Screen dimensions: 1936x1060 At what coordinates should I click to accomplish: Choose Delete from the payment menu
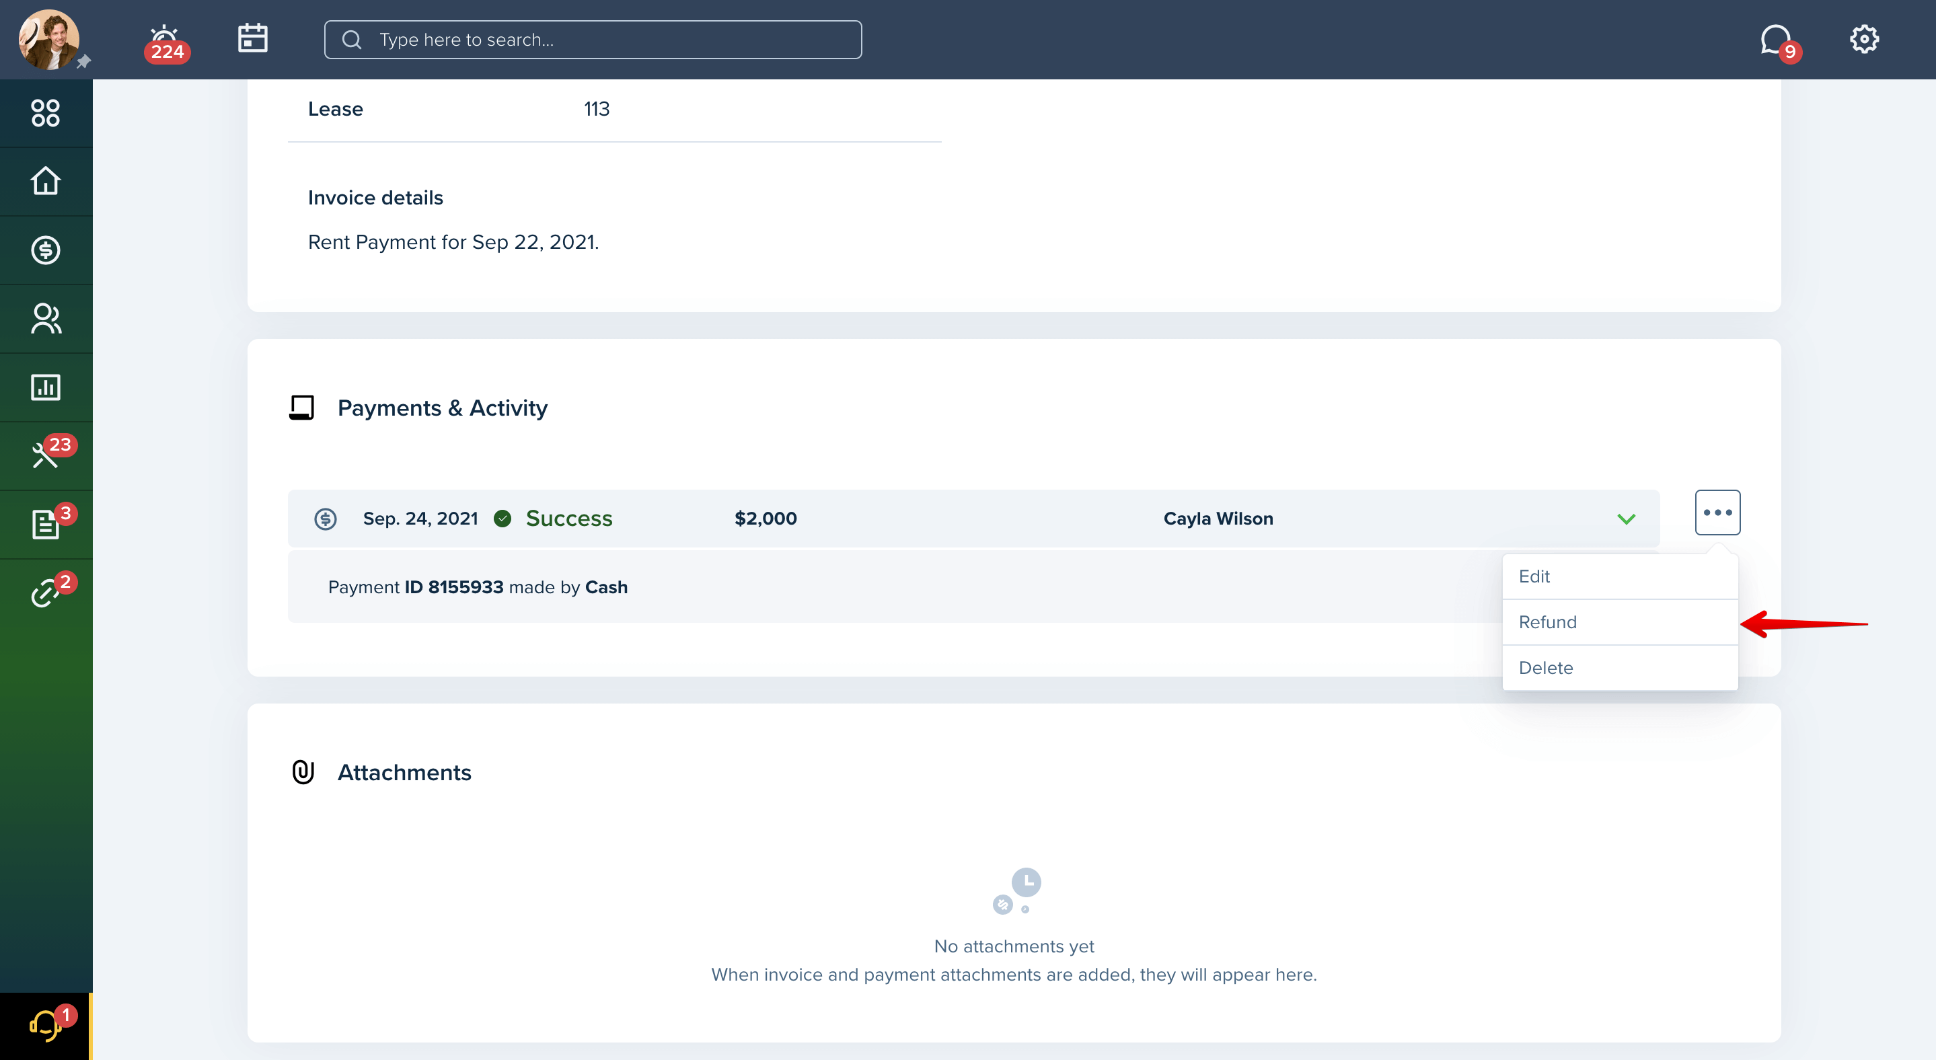pos(1620,668)
